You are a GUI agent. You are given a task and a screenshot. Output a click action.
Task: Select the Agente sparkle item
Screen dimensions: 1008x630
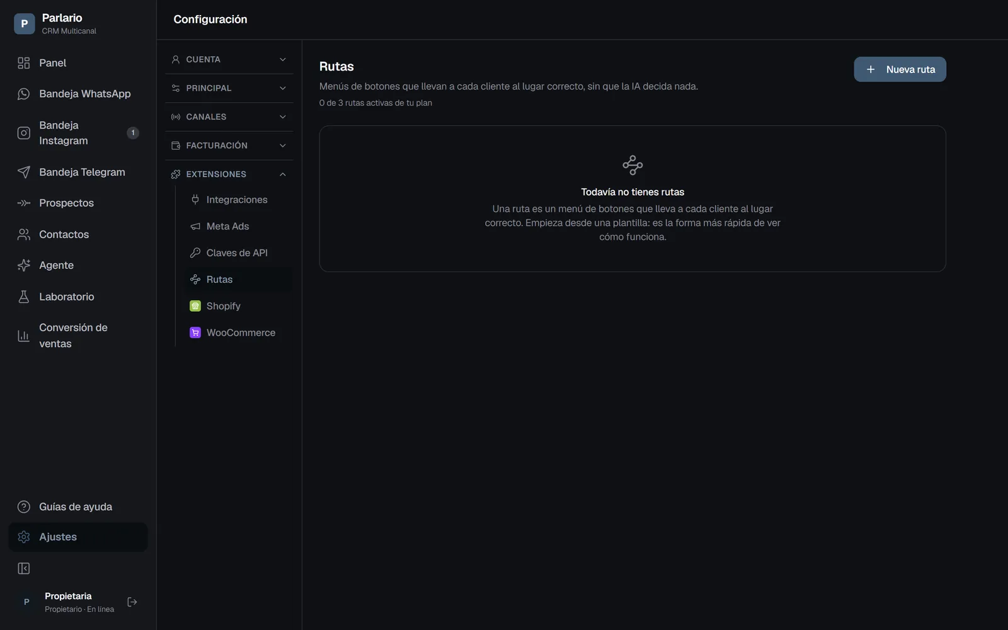coord(78,265)
